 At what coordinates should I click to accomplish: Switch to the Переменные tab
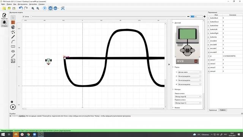213,110
